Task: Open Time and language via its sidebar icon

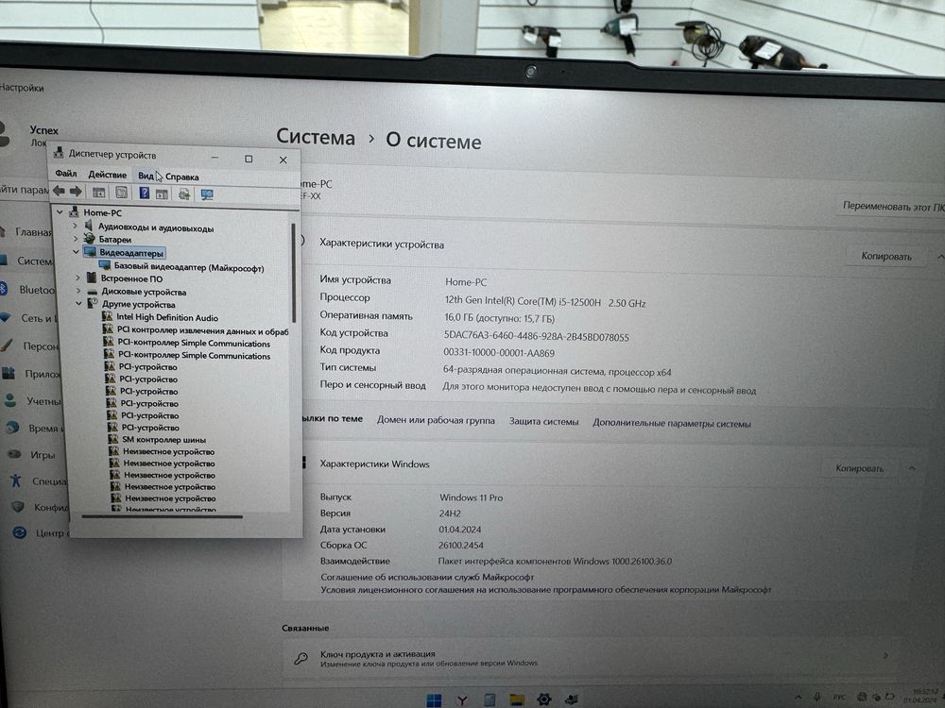Action: click(x=12, y=428)
